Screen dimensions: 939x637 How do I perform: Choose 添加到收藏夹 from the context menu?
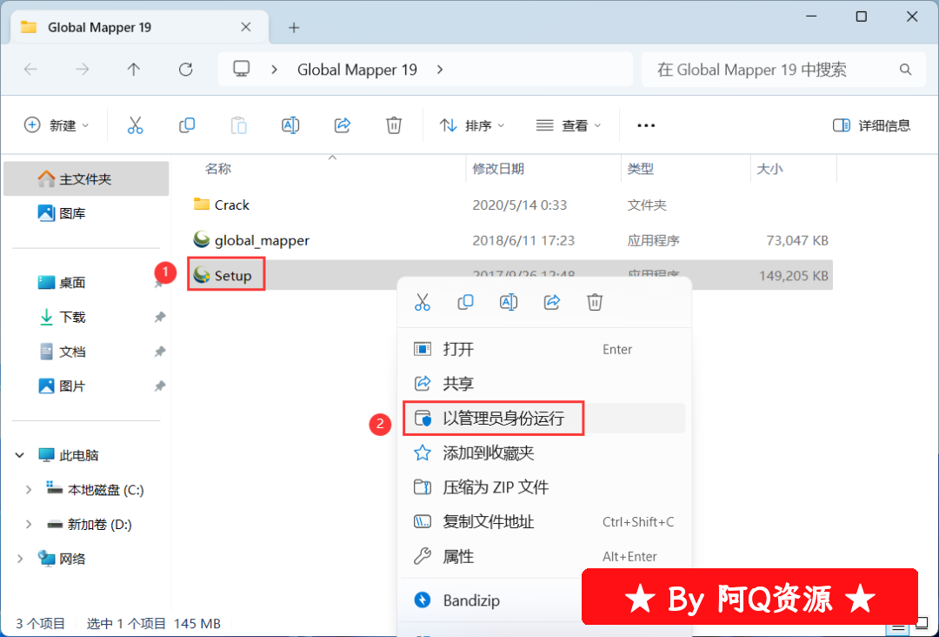(x=544, y=453)
